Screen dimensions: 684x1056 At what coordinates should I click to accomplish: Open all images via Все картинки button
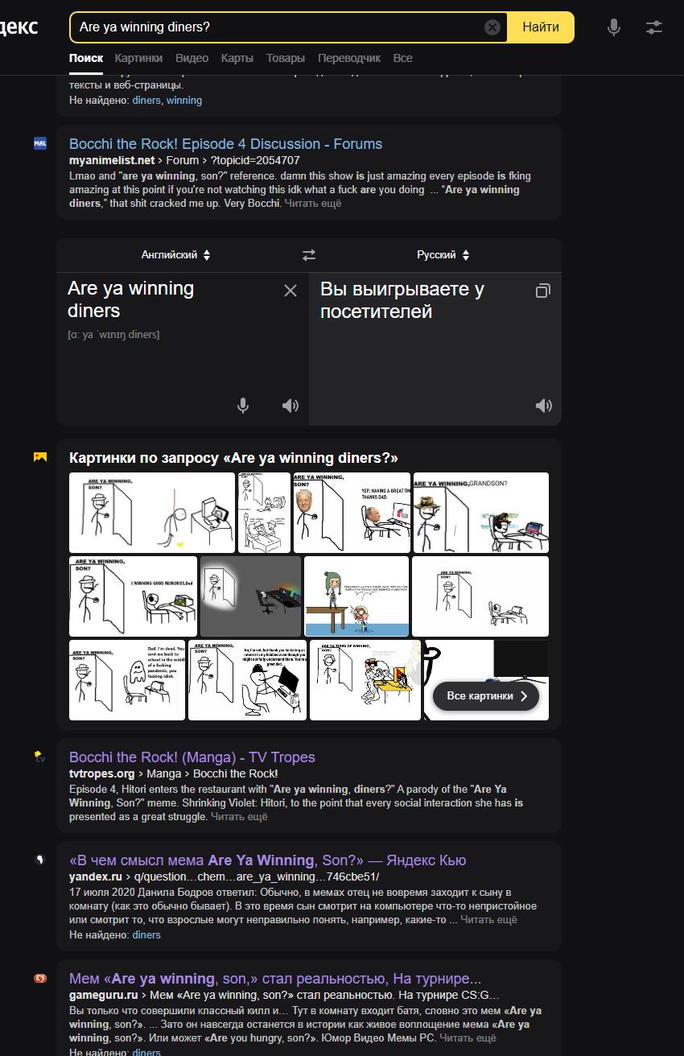(486, 696)
